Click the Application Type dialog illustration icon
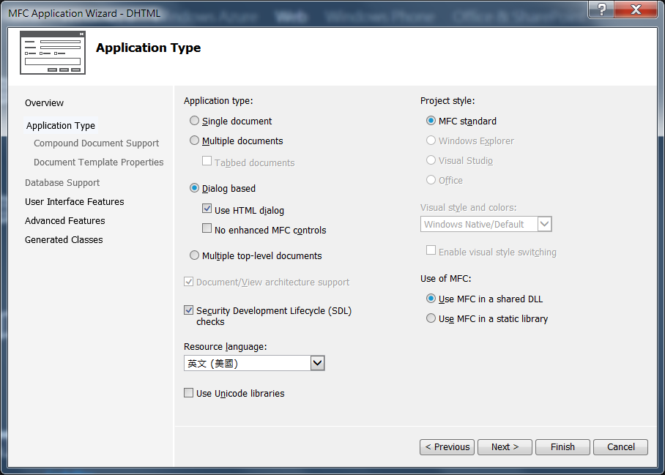 point(53,53)
